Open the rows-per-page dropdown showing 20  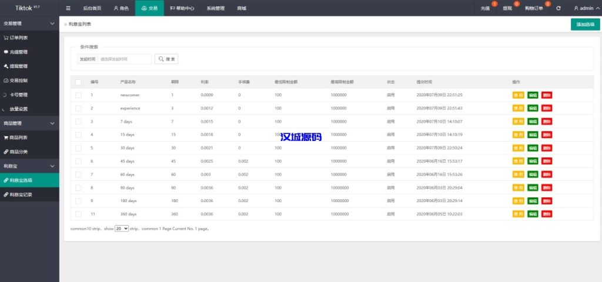pyautogui.click(x=122, y=229)
